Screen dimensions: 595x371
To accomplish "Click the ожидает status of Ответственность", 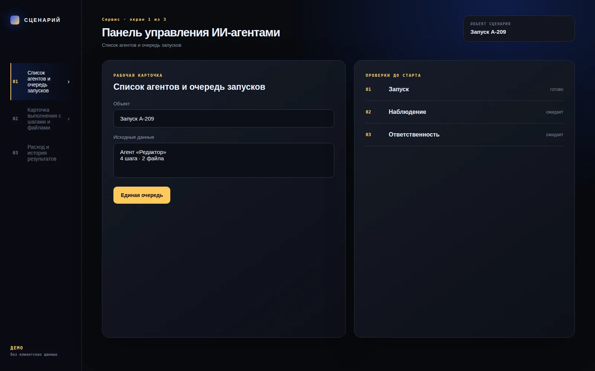I will click(x=554, y=135).
